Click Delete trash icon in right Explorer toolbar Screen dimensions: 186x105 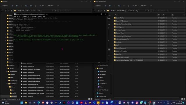pos(128,6)
